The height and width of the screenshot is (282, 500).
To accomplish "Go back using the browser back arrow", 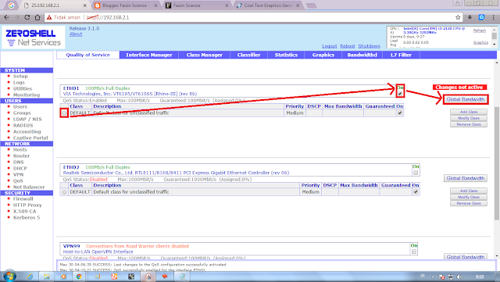I will [x=7, y=17].
